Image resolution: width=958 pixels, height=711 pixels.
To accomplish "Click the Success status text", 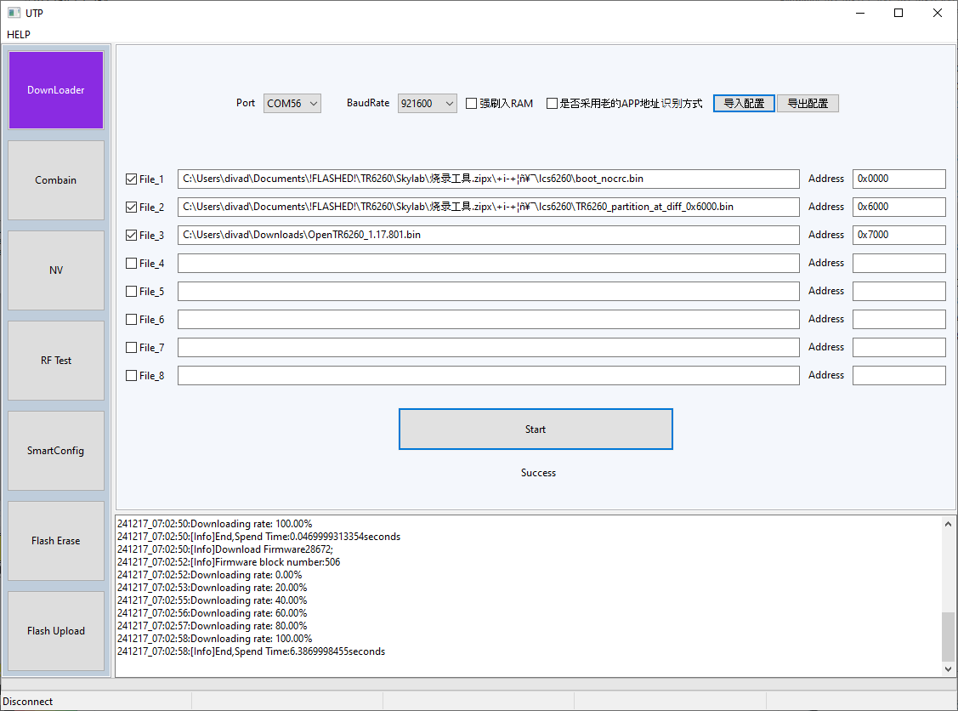I will (x=538, y=473).
